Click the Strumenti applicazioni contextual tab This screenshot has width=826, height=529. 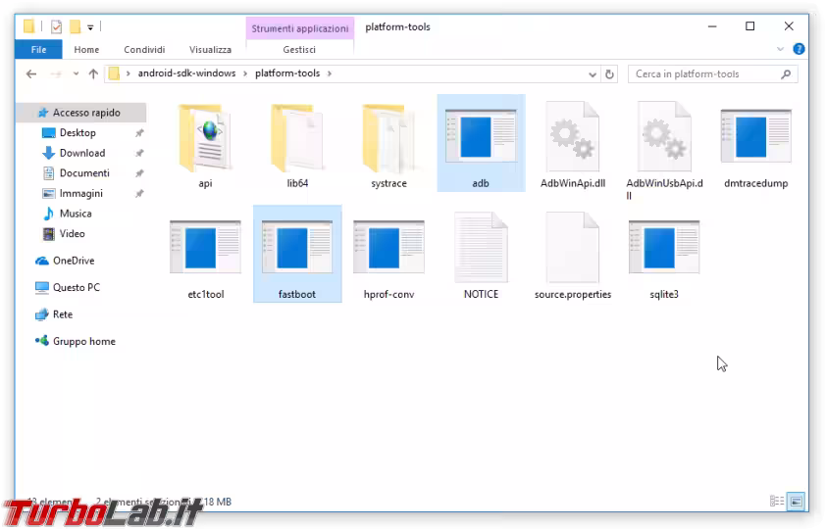coord(300,28)
